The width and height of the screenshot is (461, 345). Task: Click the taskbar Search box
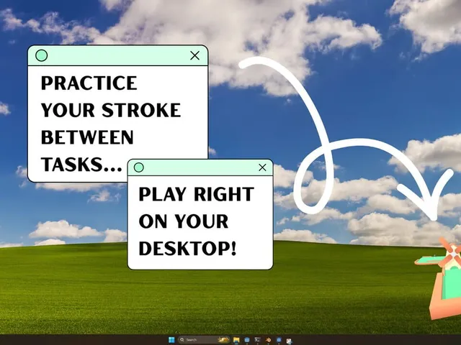point(204,340)
